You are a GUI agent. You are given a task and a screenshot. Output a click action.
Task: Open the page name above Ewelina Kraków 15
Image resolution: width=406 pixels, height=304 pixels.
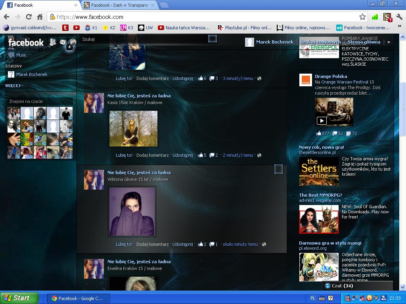139,262
